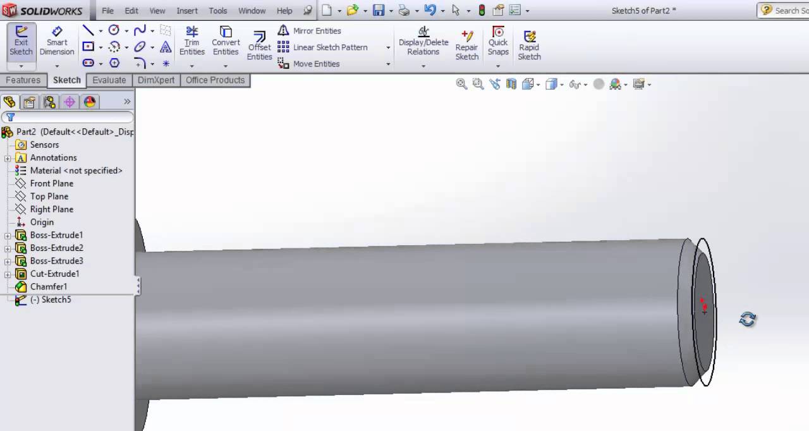This screenshot has height=431, width=809.
Task: Select the Ellipse sketch tool
Action: [140, 47]
